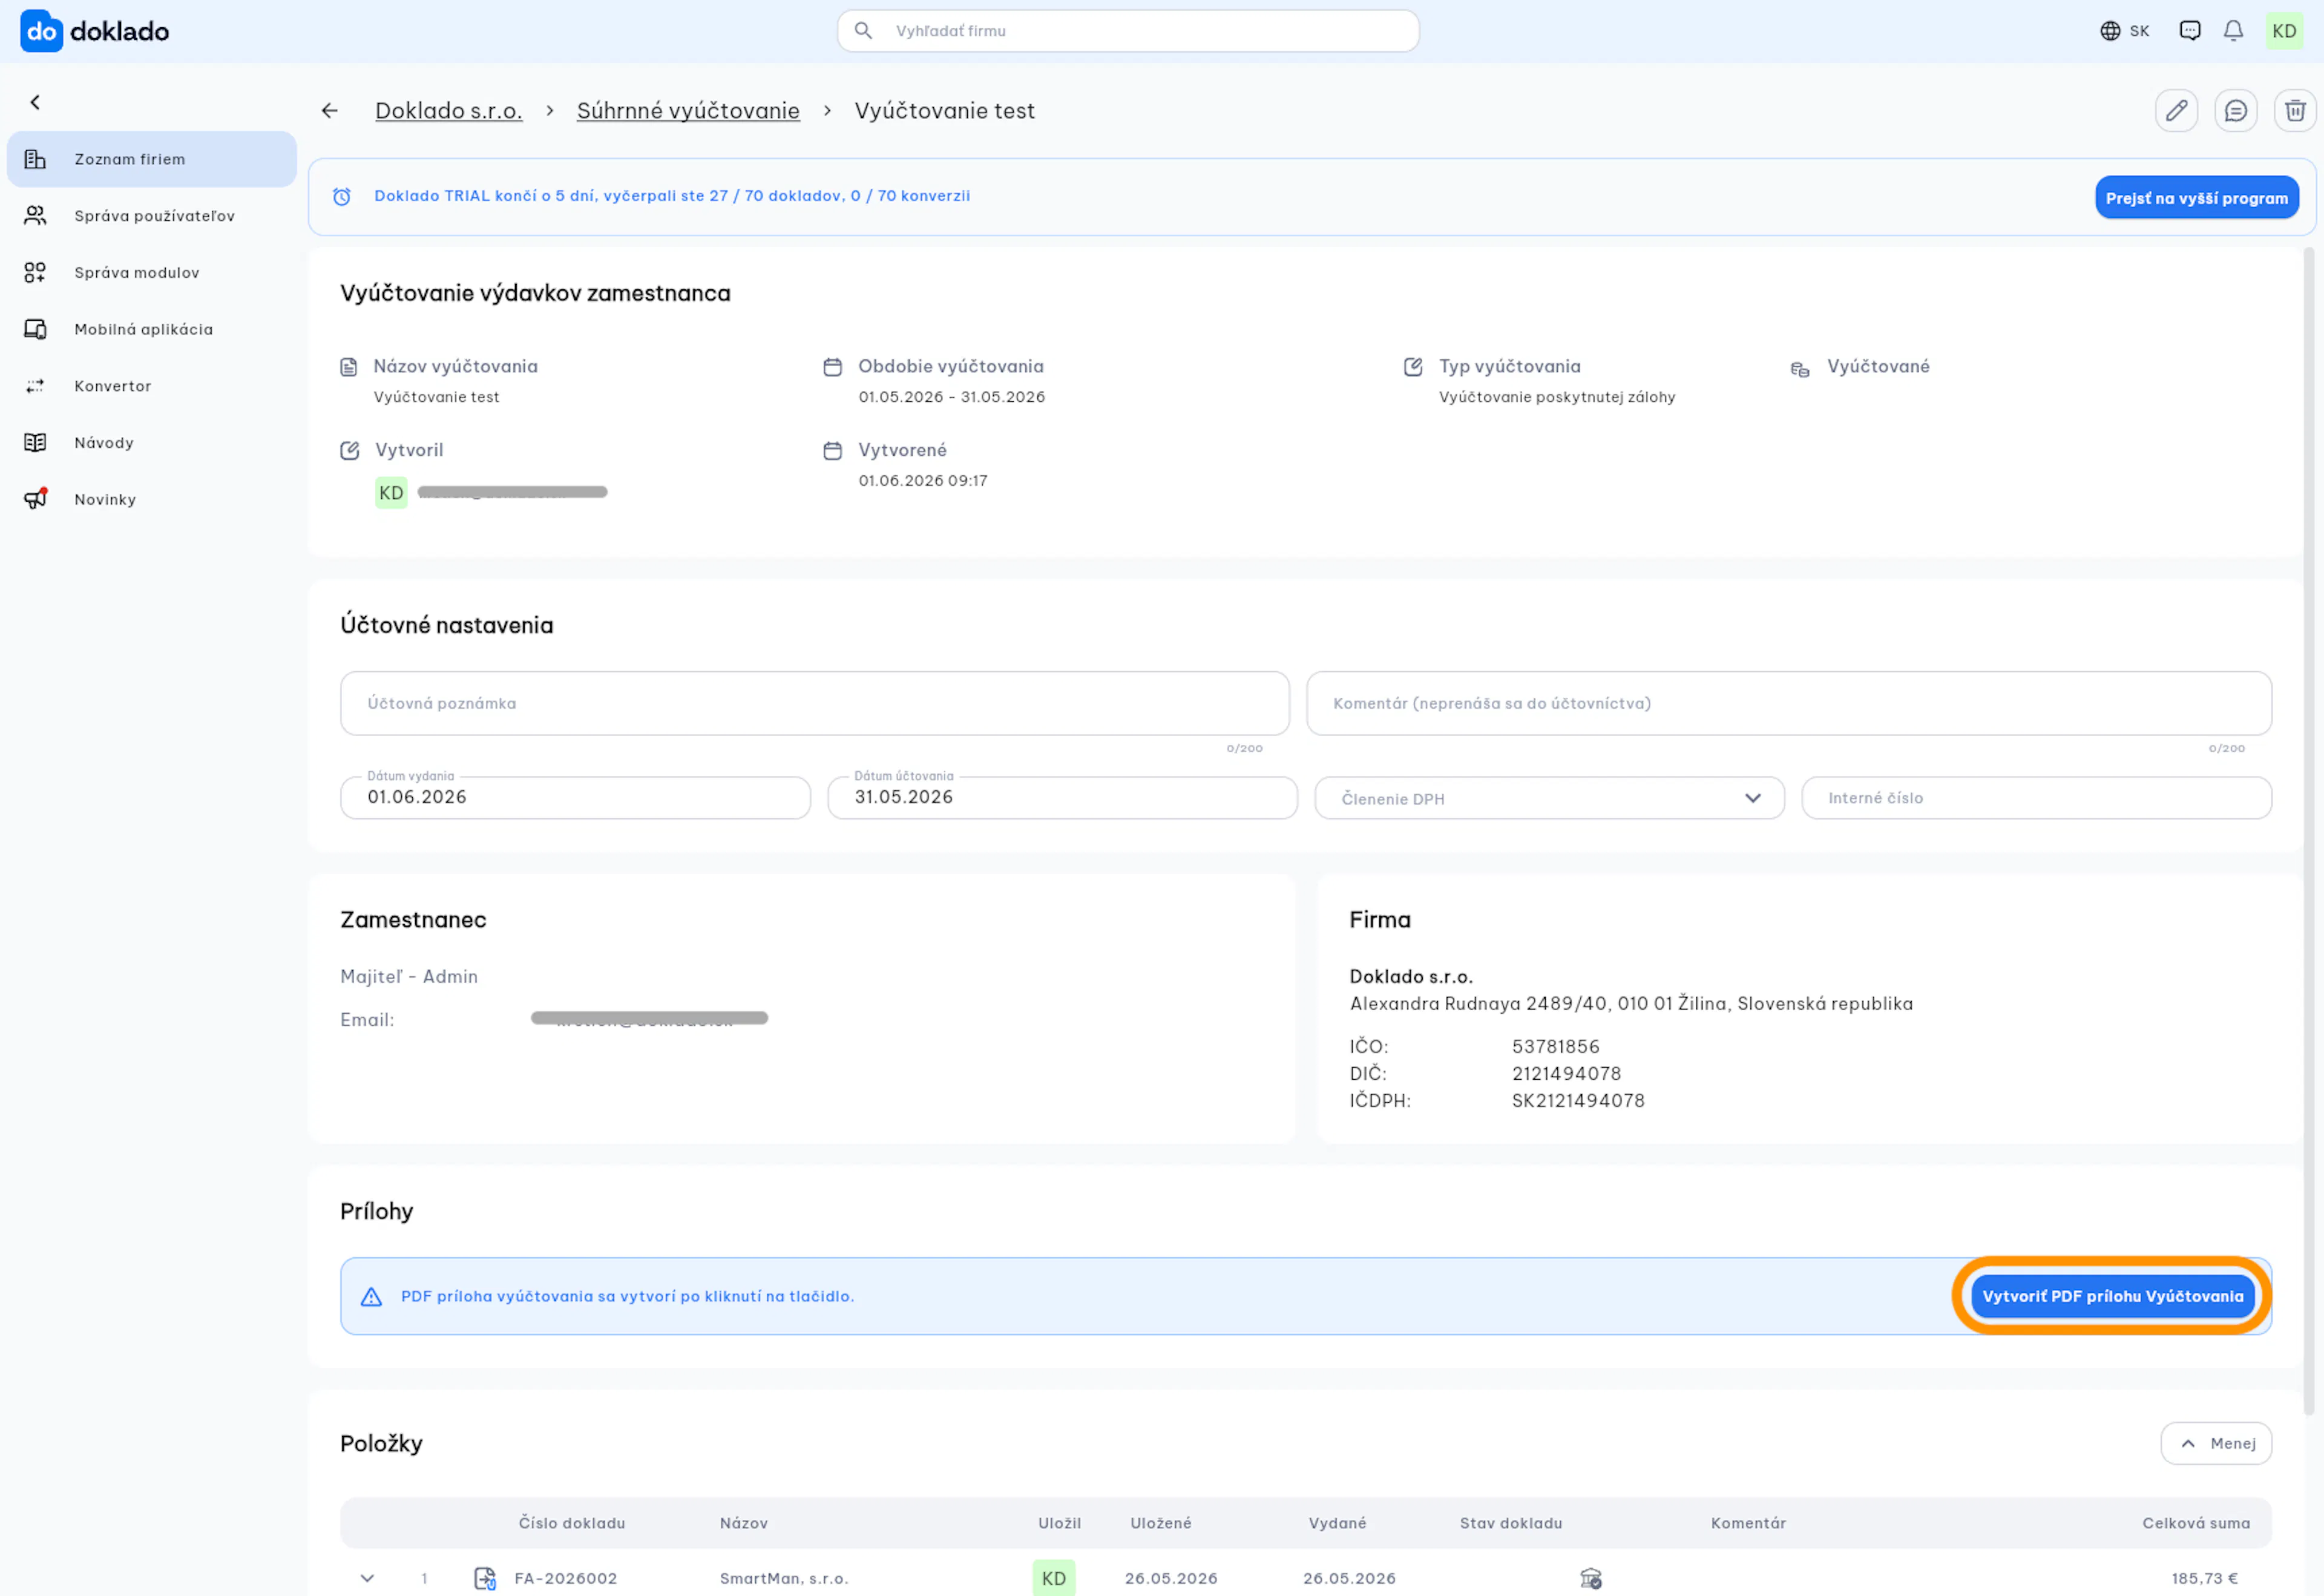Click the period 01.05.2026 - 31.05.2026
Screen dimensions: 2324x1596
(x=952, y=398)
